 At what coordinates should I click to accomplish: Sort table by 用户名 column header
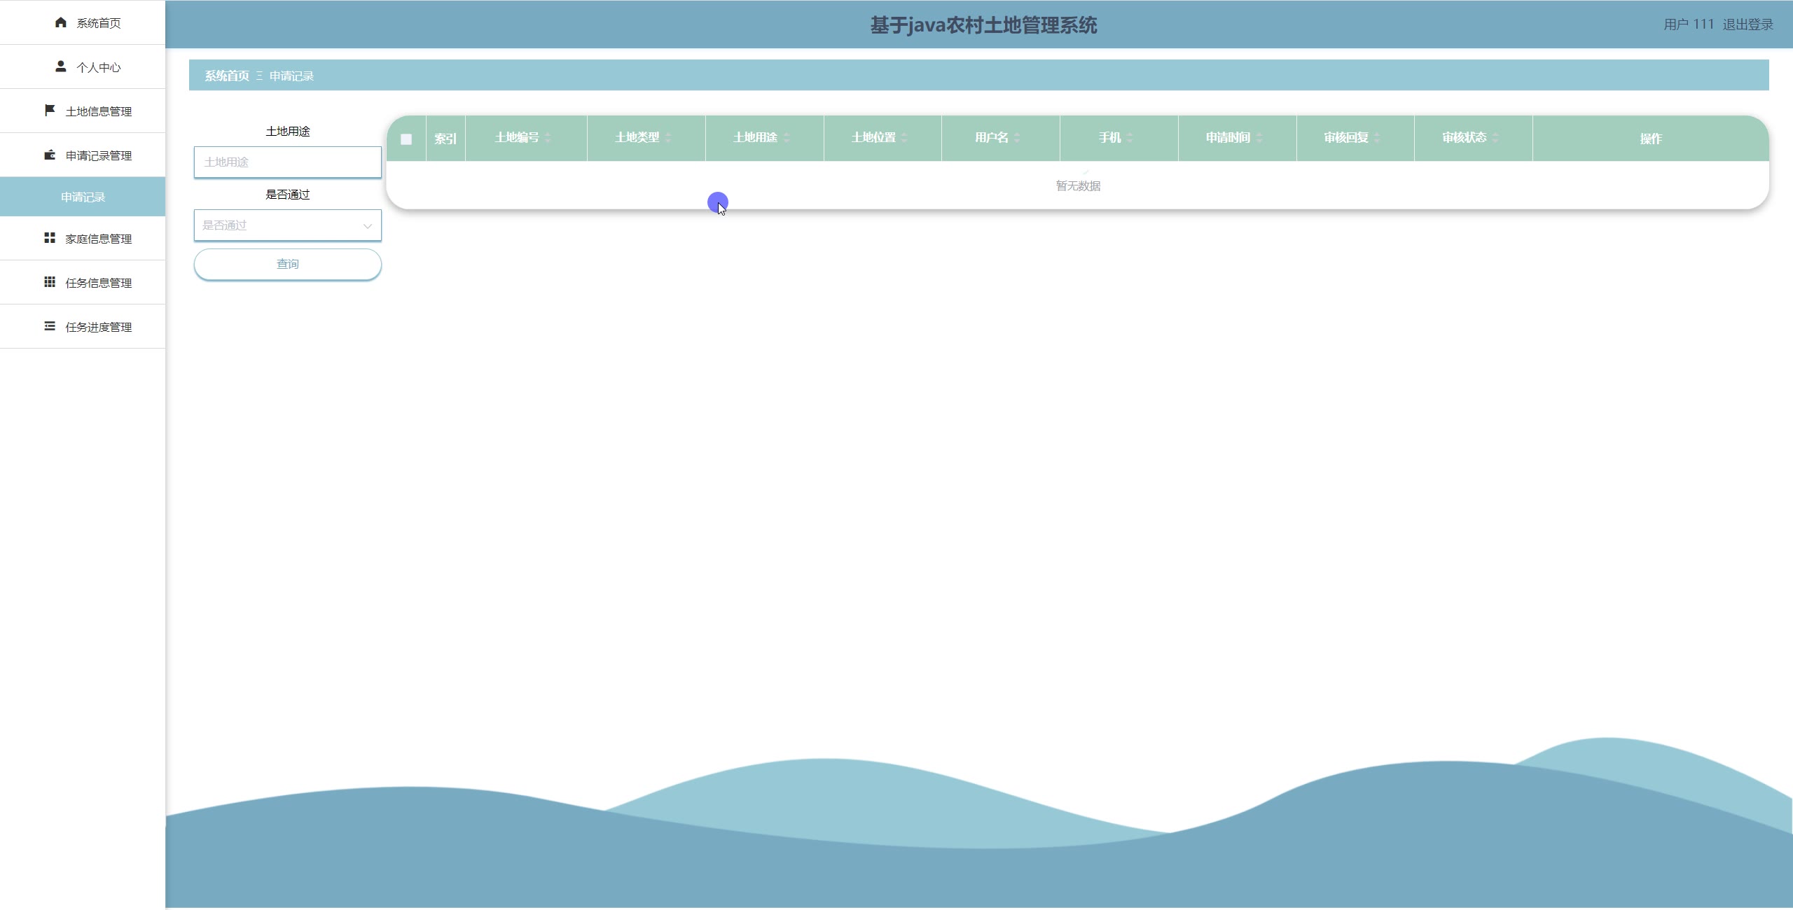(x=992, y=138)
